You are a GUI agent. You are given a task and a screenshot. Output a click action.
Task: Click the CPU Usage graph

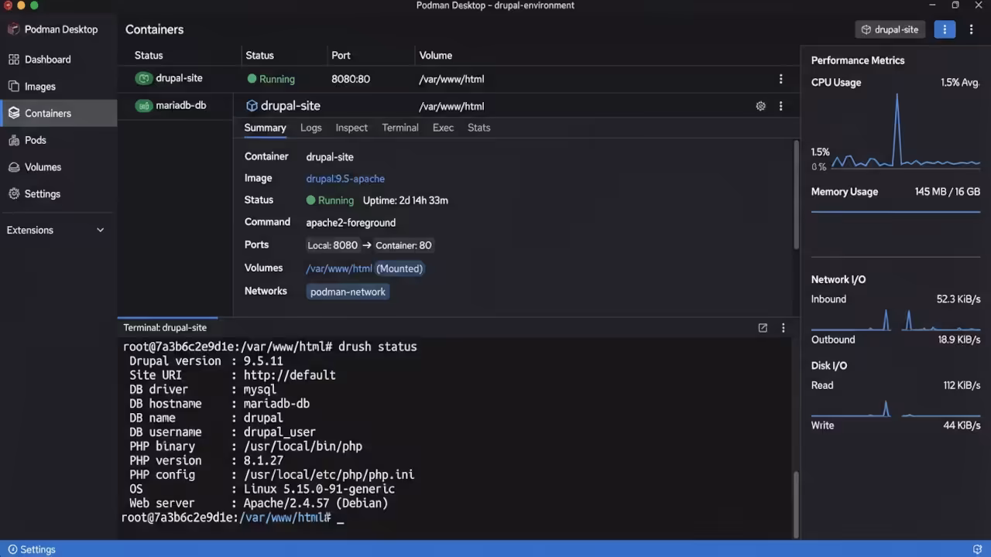(906, 130)
